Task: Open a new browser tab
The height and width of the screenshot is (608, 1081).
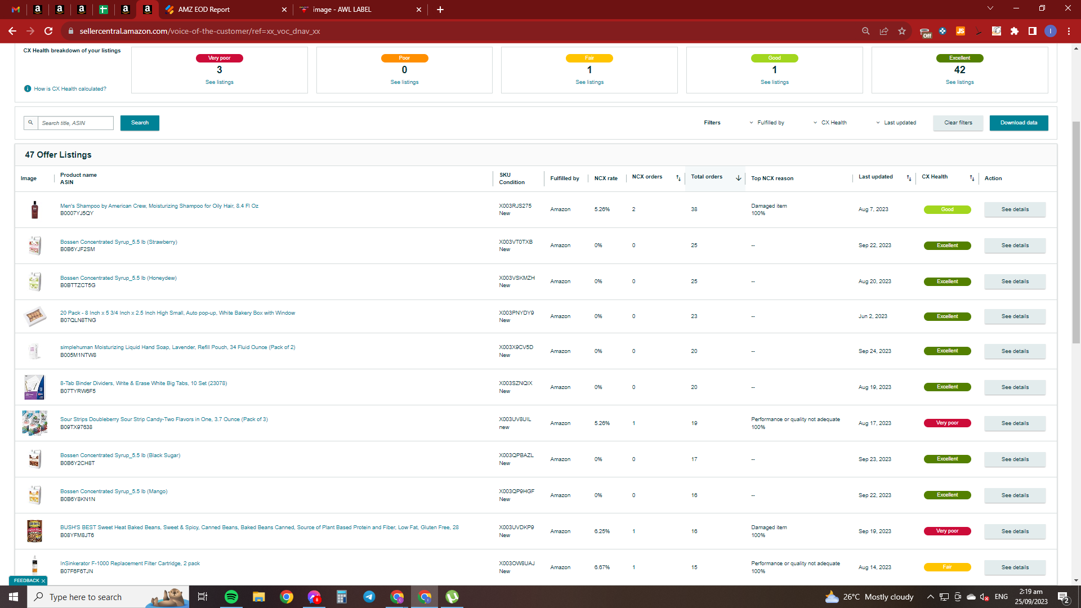Action: click(440, 10)
